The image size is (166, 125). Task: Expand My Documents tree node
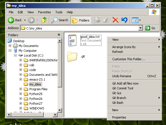(10, 46)
